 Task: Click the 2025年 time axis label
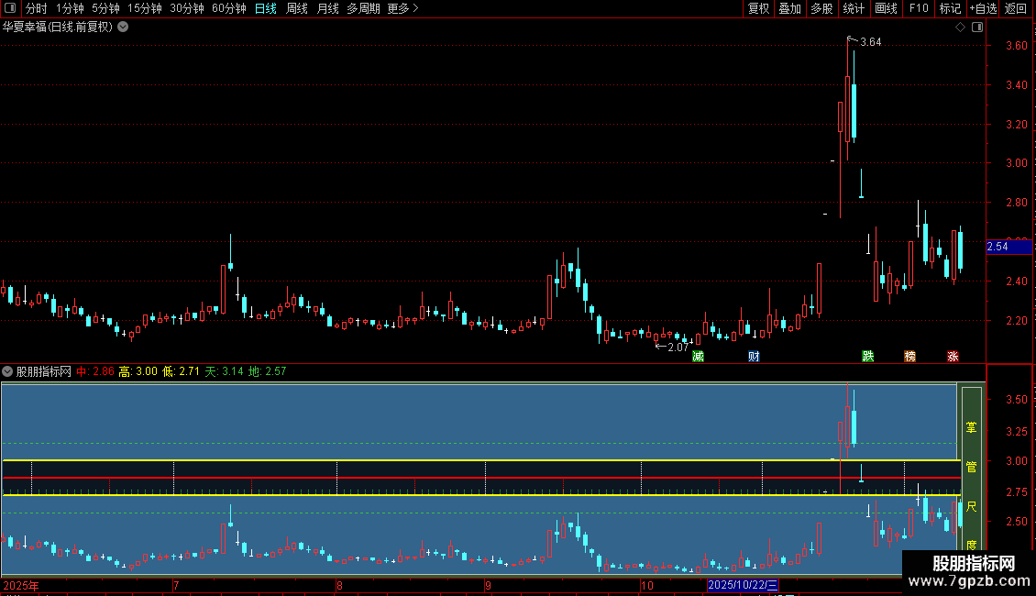(21, 585)
